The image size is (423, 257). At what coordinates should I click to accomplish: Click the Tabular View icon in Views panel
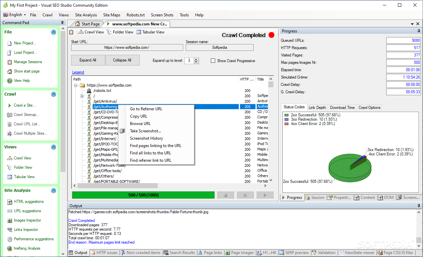tap(9, 177)
